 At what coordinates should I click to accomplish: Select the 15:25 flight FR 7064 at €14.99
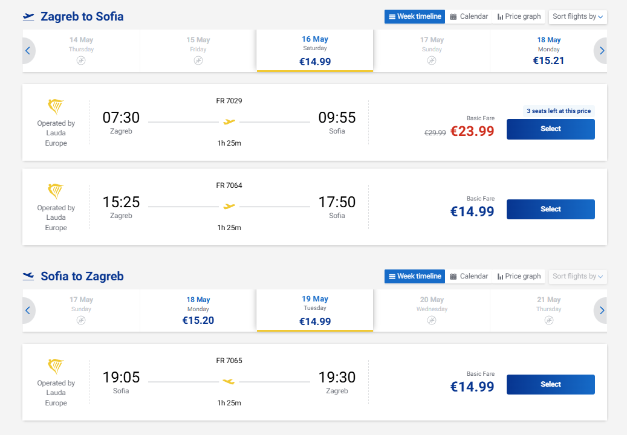(551, 209)
